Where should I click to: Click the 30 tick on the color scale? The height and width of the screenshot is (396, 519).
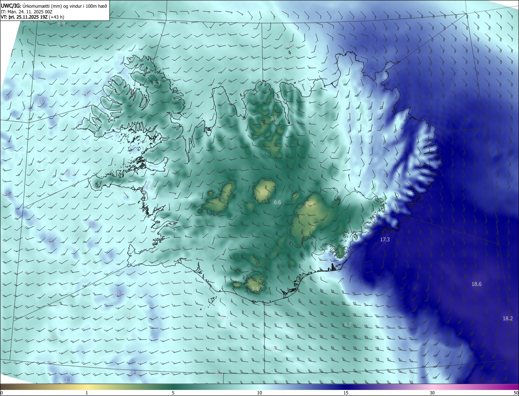432,393
